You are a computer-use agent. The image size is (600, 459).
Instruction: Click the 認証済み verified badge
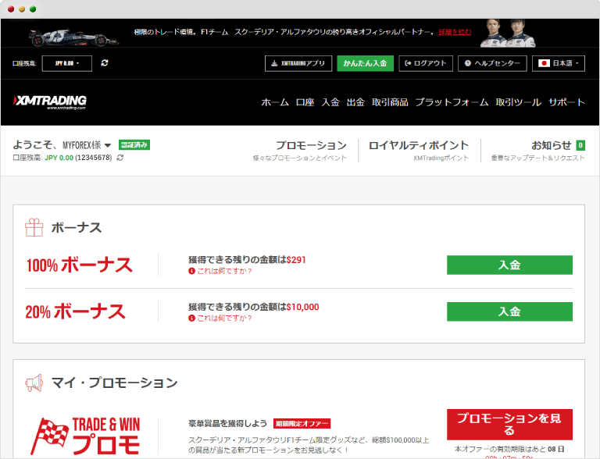coord(134,145)
